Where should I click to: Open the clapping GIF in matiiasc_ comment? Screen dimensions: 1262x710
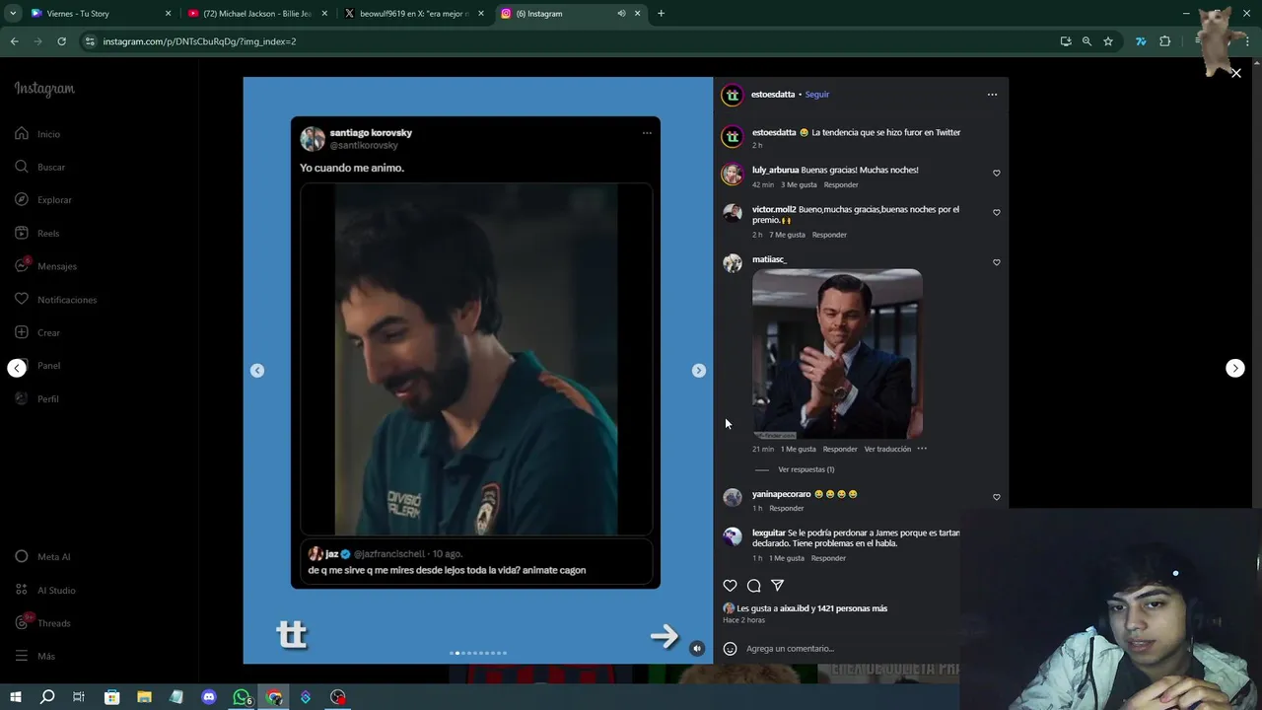pos(837,354)
